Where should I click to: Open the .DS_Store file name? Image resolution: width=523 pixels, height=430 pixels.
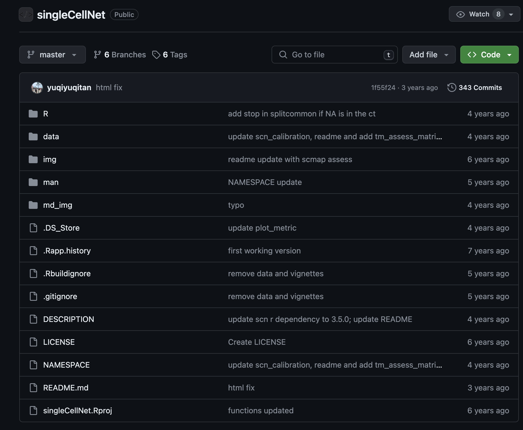point(61,228)
